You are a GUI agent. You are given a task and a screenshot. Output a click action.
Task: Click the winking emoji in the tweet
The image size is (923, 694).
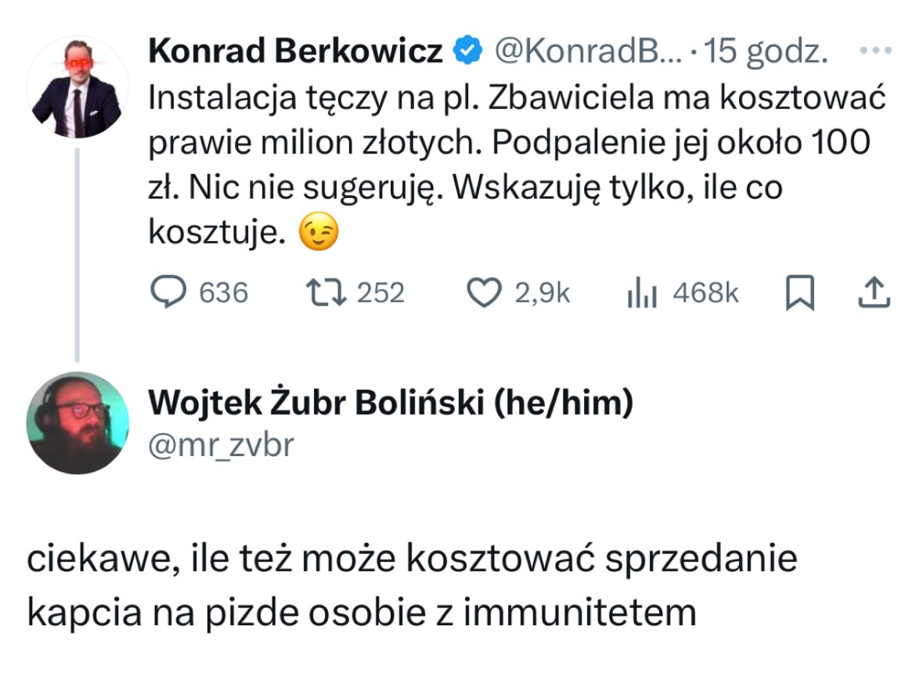coord(319,234)
